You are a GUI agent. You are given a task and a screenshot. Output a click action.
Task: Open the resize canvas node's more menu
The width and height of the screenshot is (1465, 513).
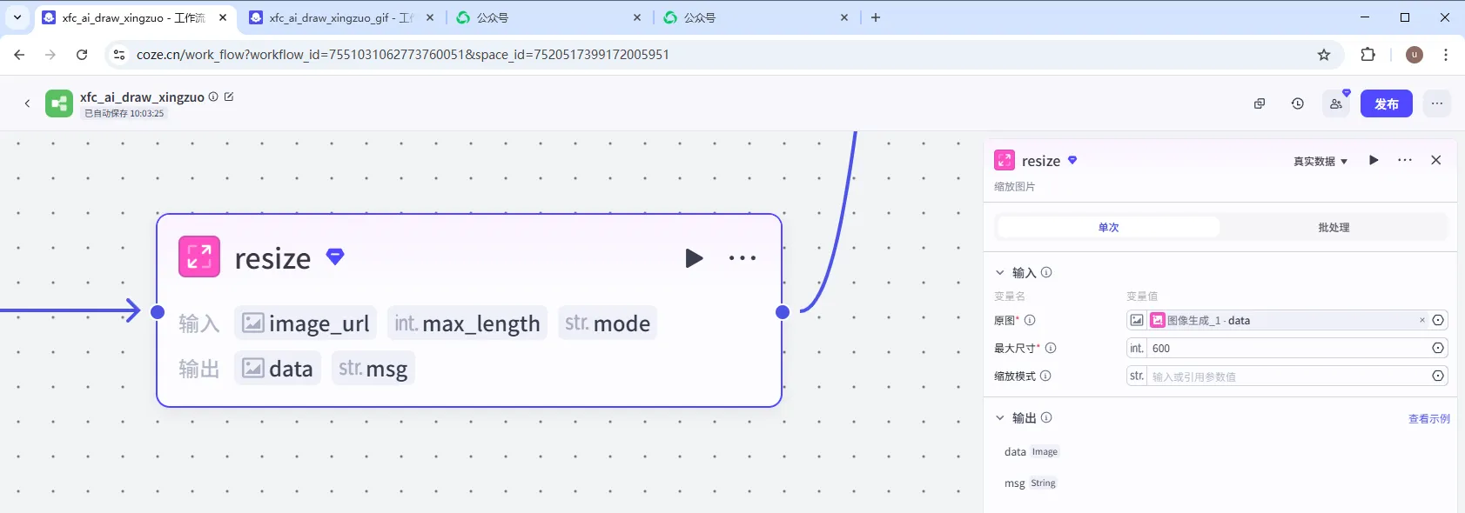pos(743,258)
